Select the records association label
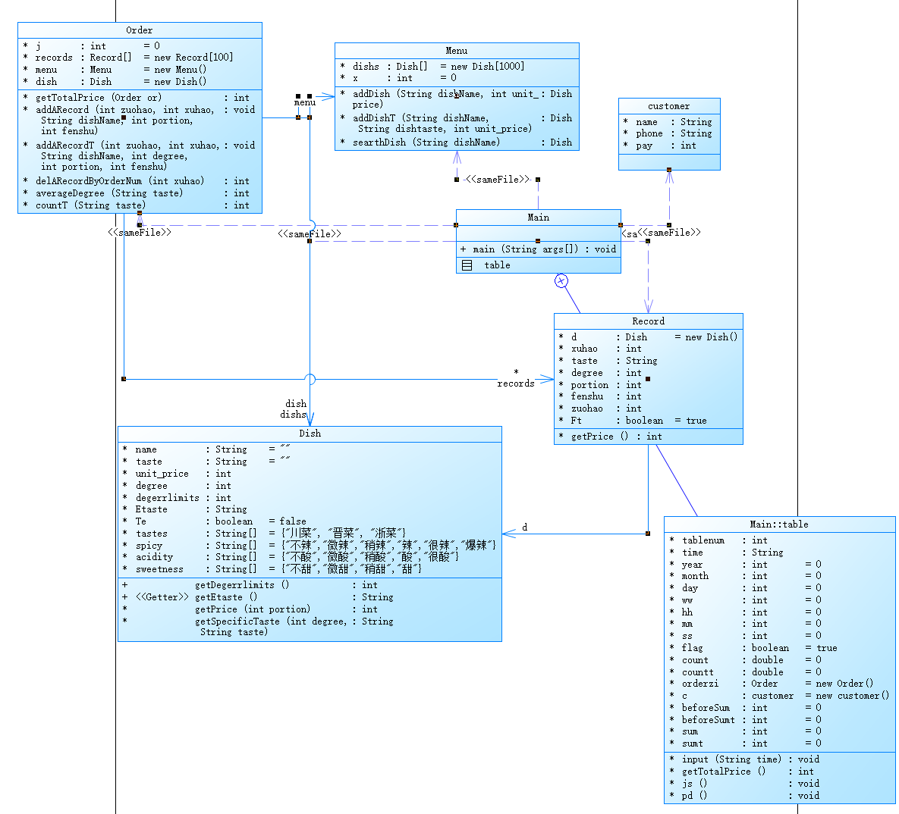The height and width of the screenshot is (814, 899). 515,384
